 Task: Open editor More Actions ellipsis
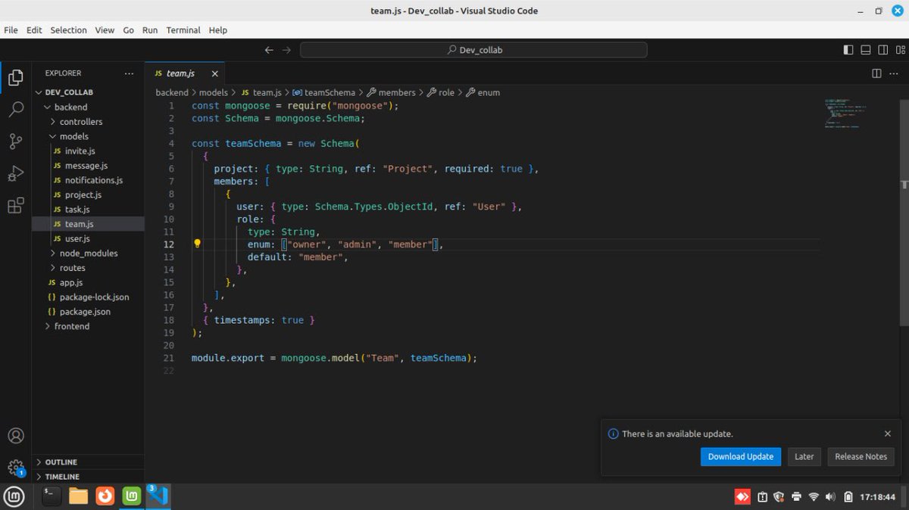(895, 73)
